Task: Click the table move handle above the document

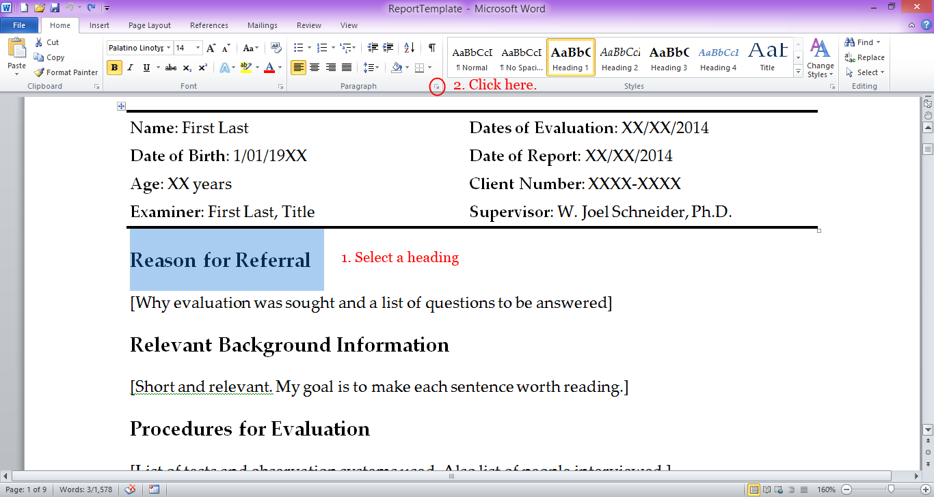Action: pos(121,106)
